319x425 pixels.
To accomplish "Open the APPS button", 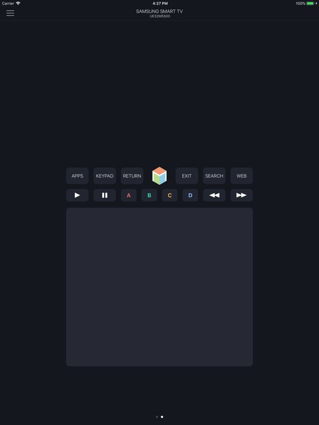I will coord(78,176).
